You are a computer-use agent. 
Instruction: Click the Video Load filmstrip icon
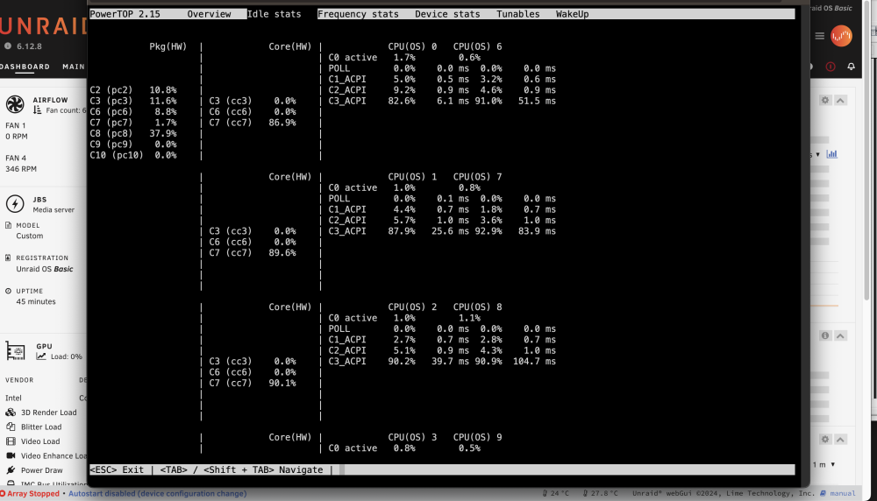[x=11, y=441]
